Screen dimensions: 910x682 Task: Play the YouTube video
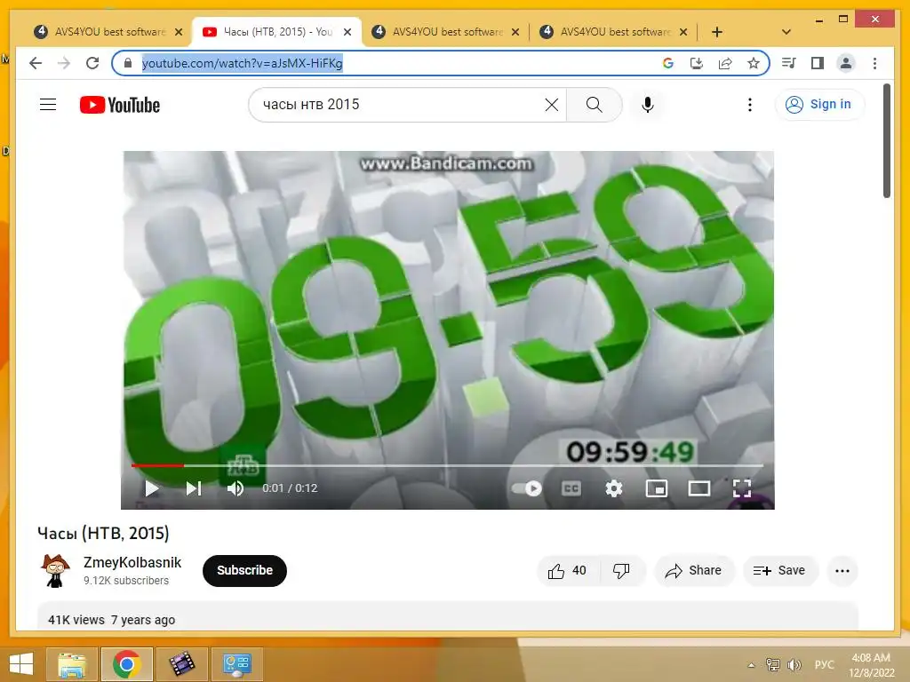151,488
